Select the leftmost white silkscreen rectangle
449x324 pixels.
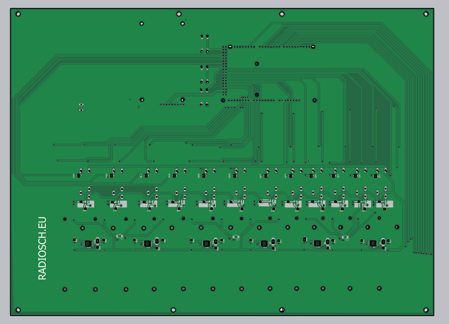86,204
